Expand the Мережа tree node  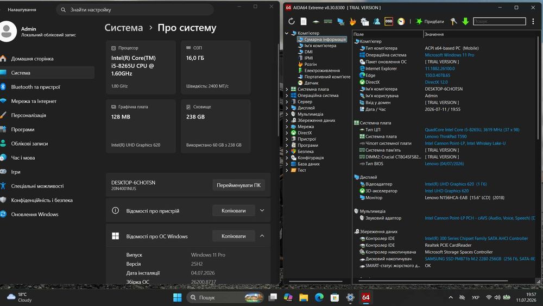pos(287,127)
